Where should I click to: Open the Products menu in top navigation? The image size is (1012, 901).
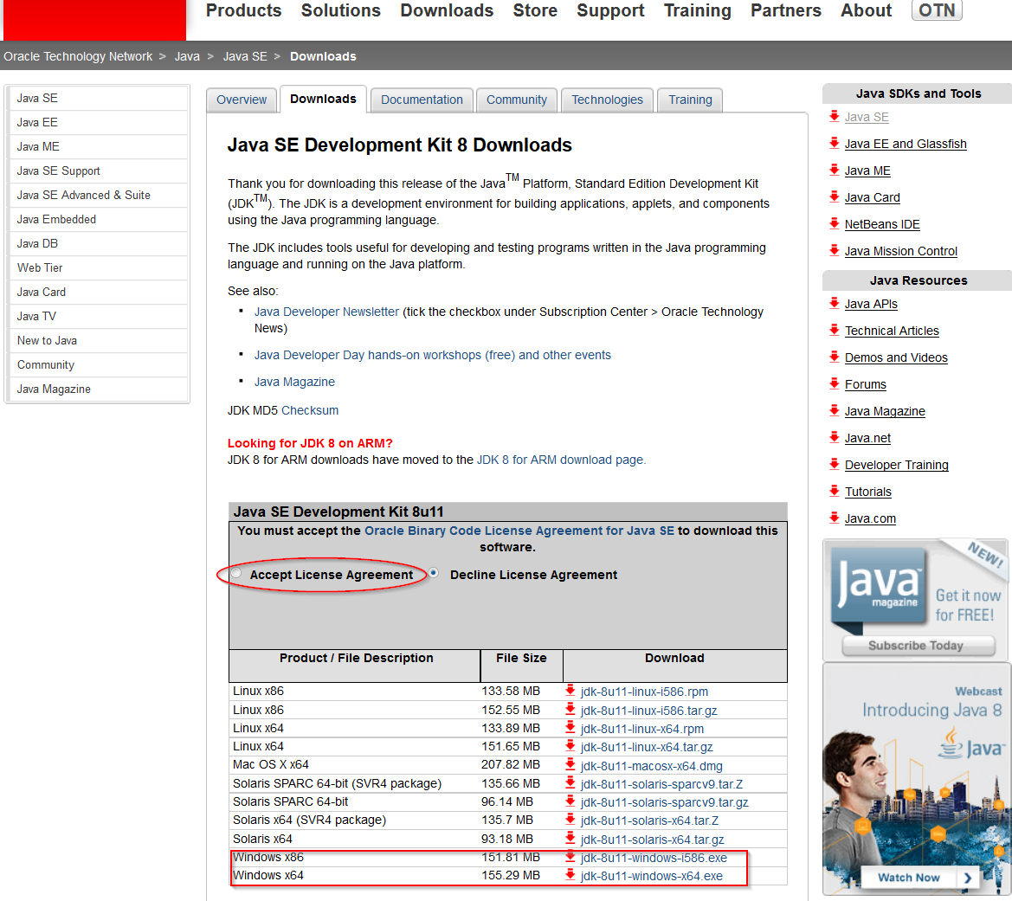click(243, 10)
